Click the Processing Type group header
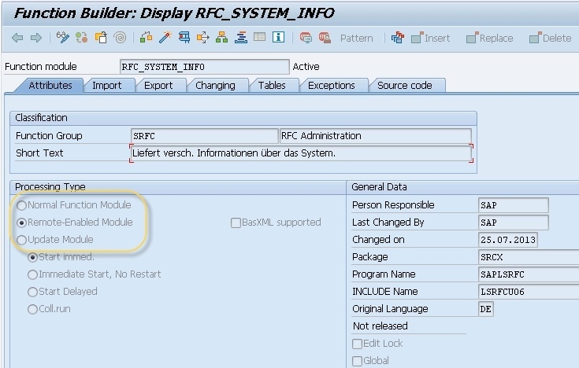The image size is (579, 368). click(177, 187)
